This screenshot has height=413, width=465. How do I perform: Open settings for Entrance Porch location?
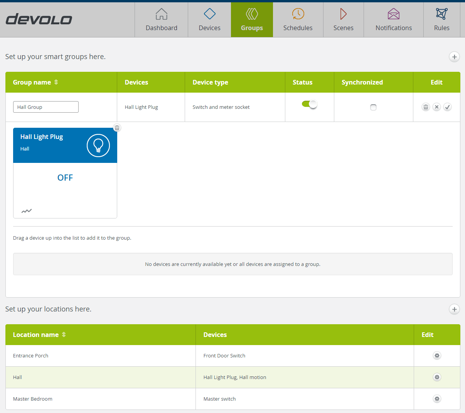437,355
